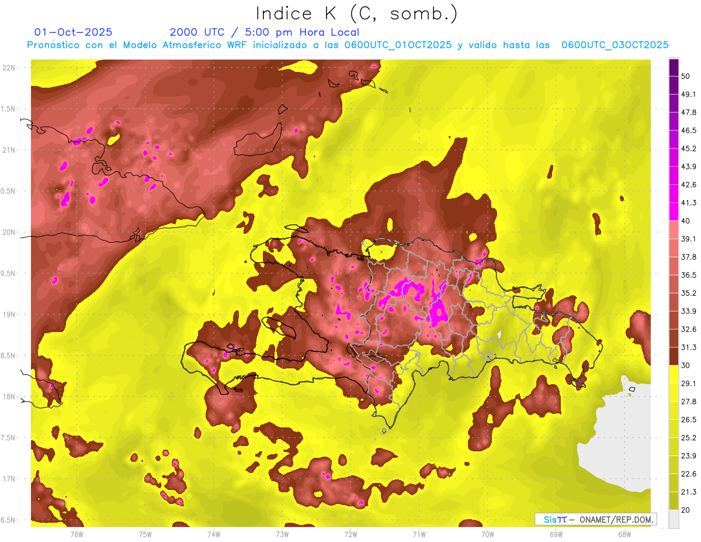Viewport: 701px width, 542px height.
Task: Click the '68W' longitude axis label
Action: [624, 534]
